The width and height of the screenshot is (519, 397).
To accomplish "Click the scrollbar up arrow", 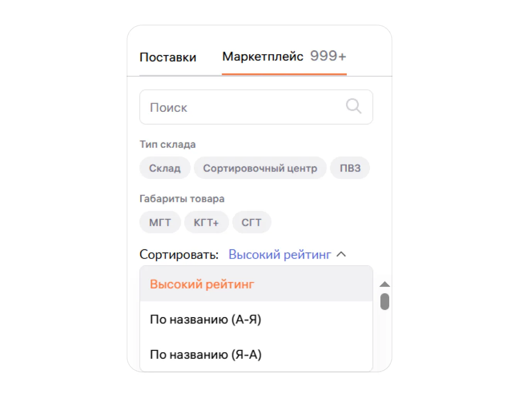I will pos(385,284).
